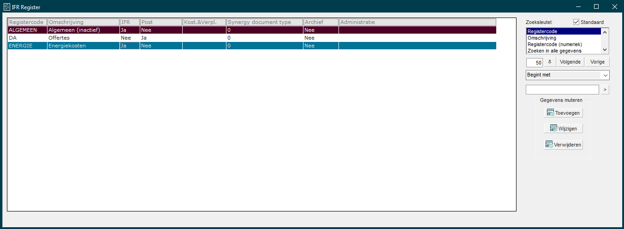Image resolution: width=624 pixels, height=229 pixels.
Task: Click the Toevoegen add record button
Action: 563,113
